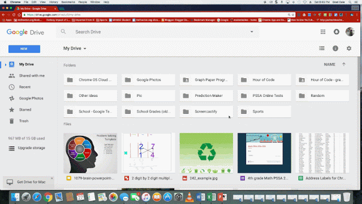This screenshot has height=204, width=362.
Task: Select the Other Ideas folder
Action: coord(90,96)
